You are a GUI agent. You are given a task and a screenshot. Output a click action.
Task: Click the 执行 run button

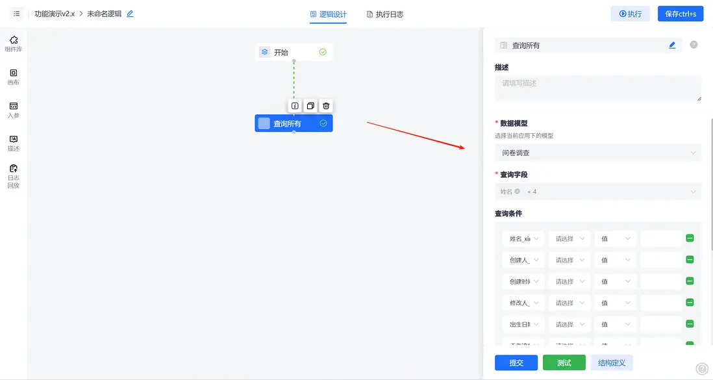tap(631, 14)
